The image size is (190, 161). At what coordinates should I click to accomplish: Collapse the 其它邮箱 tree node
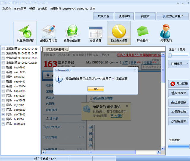coord(44,137)
